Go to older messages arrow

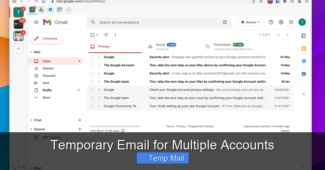(288, 35)
